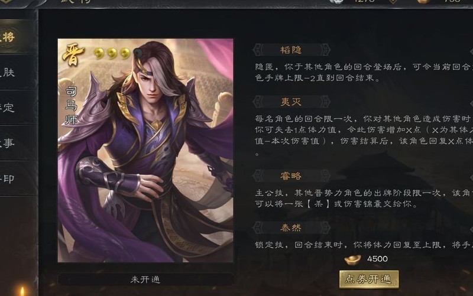473x296 pixels.
Task: Expand the 睿略 skill header
Action: 291,175
